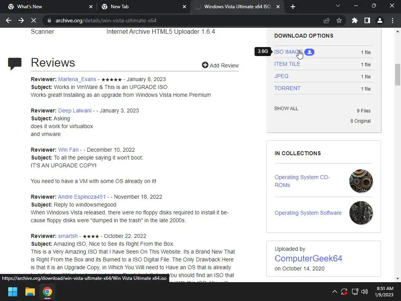Show hidden system tray icons
The height and width of the screenshot is (301, 401).
click(x=334, y=292)
